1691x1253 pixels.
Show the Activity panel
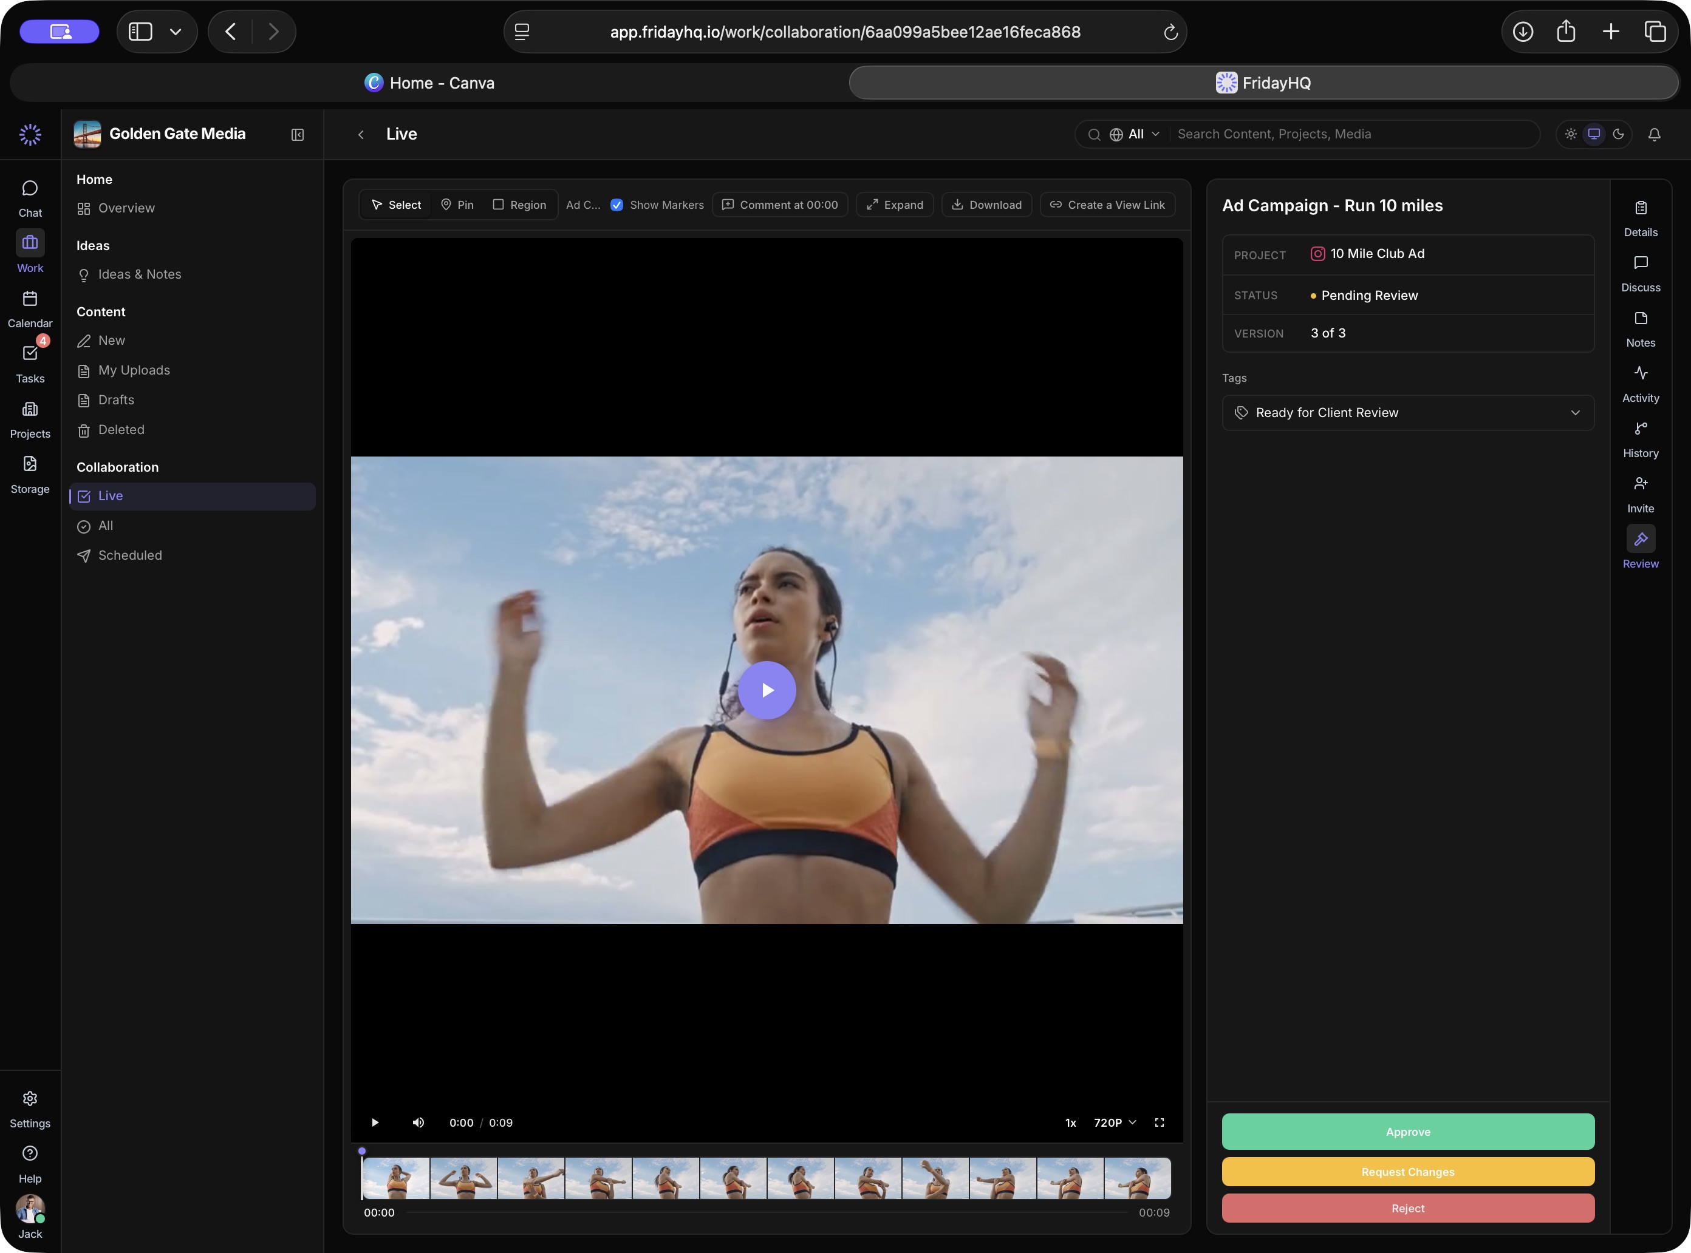(x=1640, y=384)
